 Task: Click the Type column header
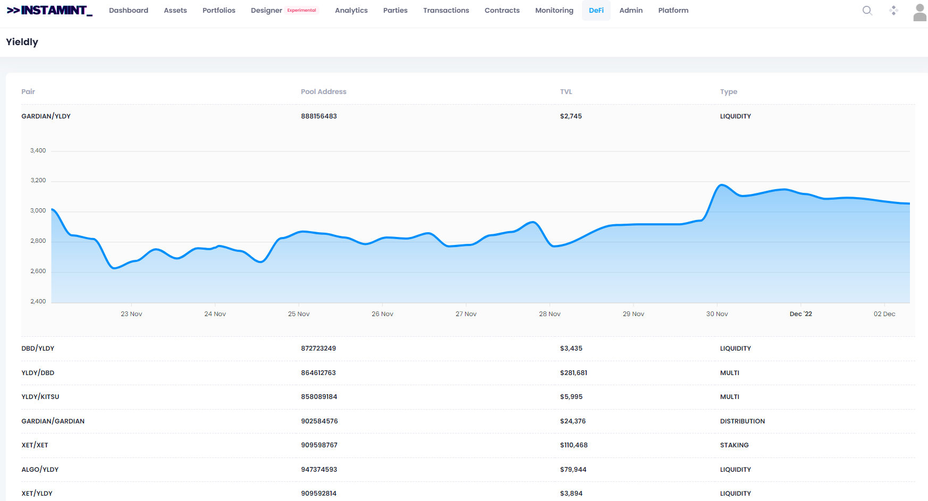pyautogui.click(x=729, y=92)
